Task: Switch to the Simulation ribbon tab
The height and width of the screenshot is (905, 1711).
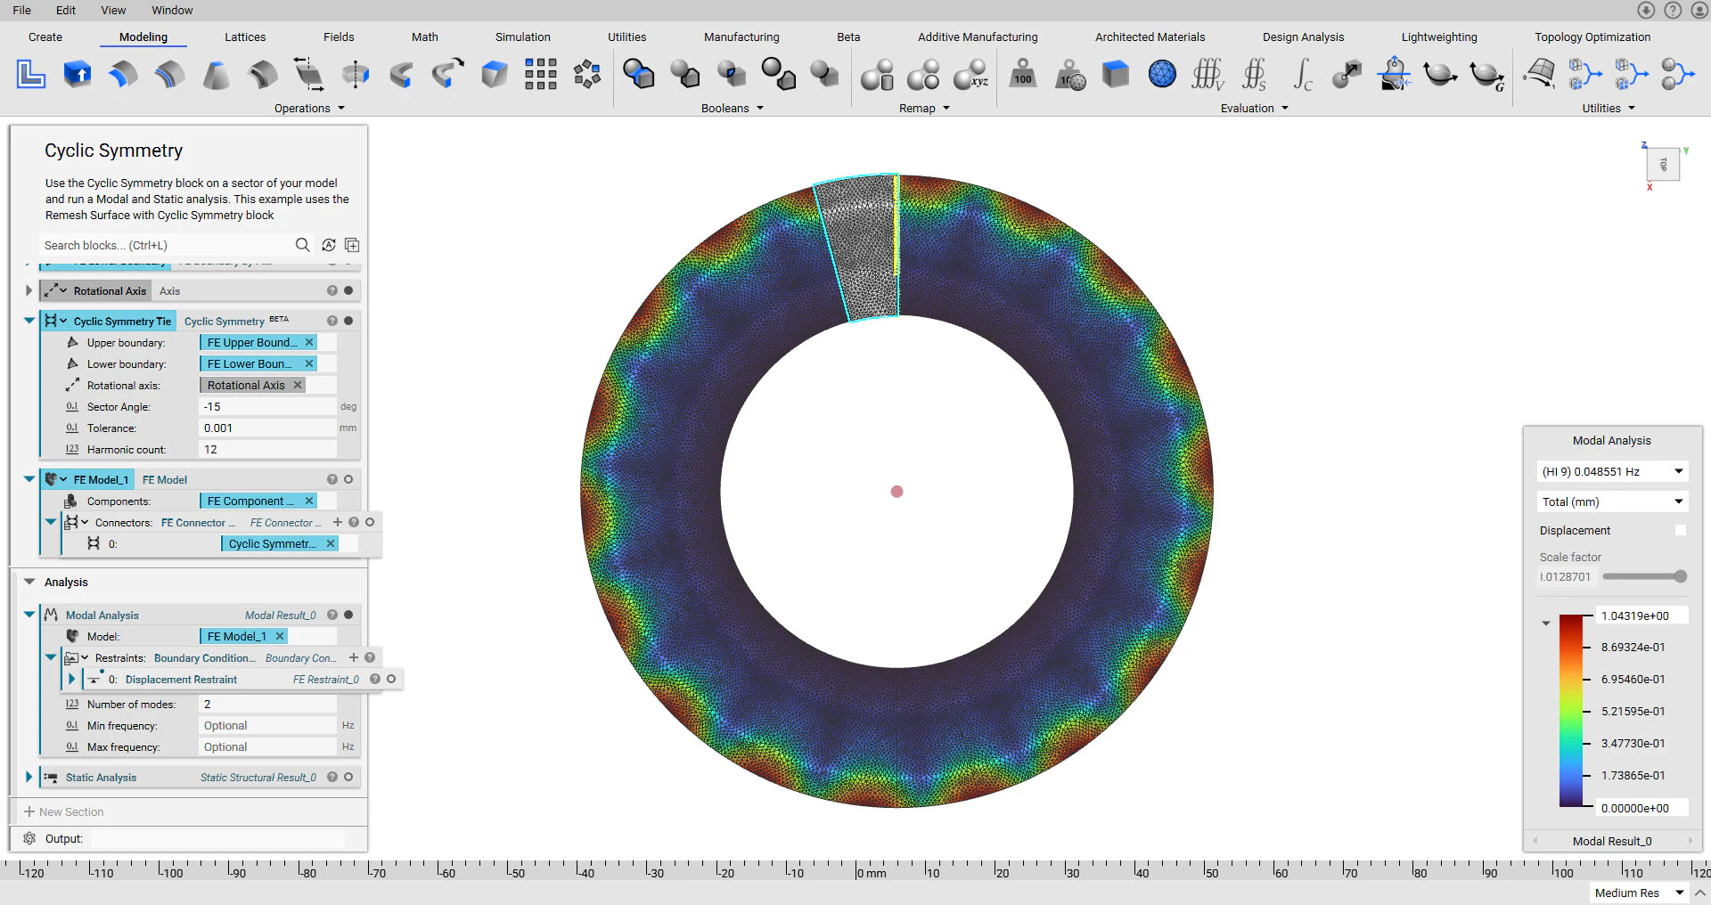Action: [522, 37]
